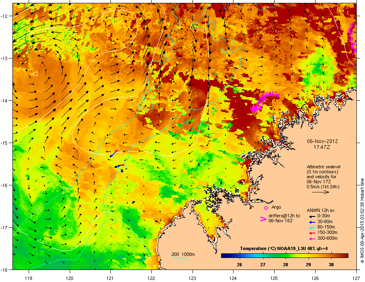Click the longitude axis label 122

[x=151, y=278]
